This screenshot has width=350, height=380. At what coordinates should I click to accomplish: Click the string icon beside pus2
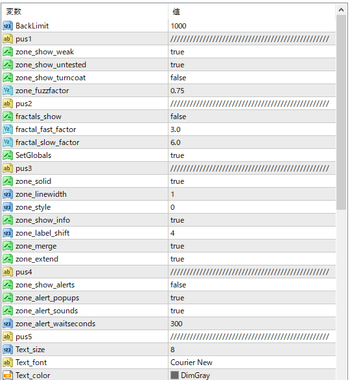coord(8,104)
